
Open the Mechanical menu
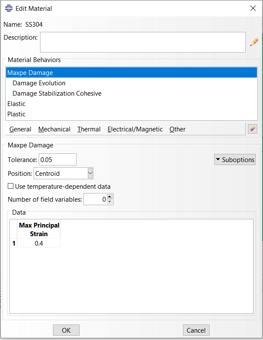[x=54, y=129]
